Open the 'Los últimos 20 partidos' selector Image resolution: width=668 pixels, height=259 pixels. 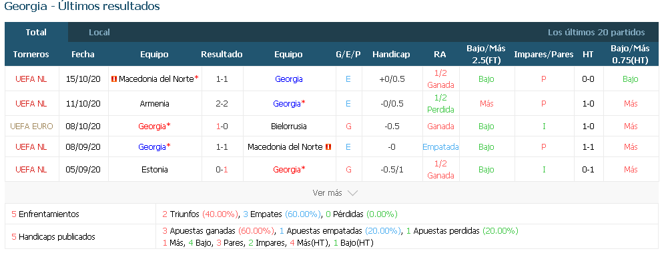(596, 33)
